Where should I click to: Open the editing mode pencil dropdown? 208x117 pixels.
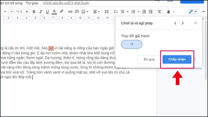pyautogui.click(x=193, y=12)
